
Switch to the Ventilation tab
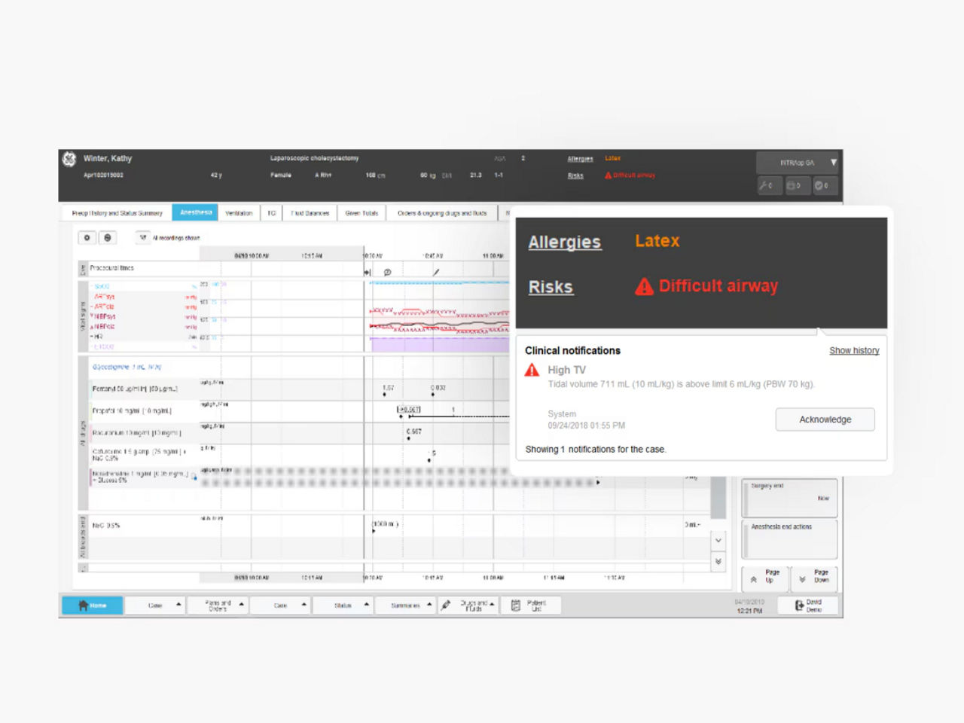[x=239, y=212]
